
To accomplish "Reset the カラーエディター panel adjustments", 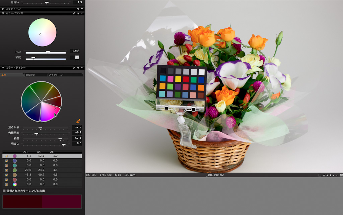I will tap(78, 68).
